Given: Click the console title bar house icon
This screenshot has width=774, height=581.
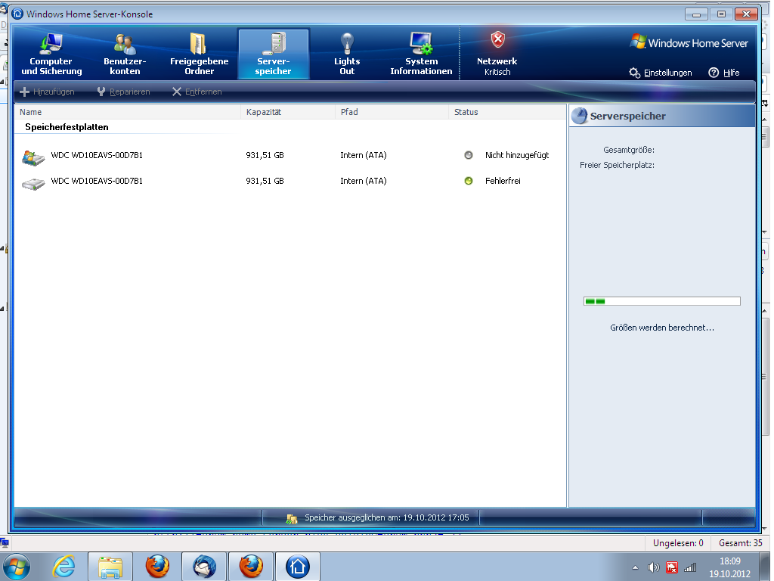Looking at the screenshot, I should coord(17,14).
